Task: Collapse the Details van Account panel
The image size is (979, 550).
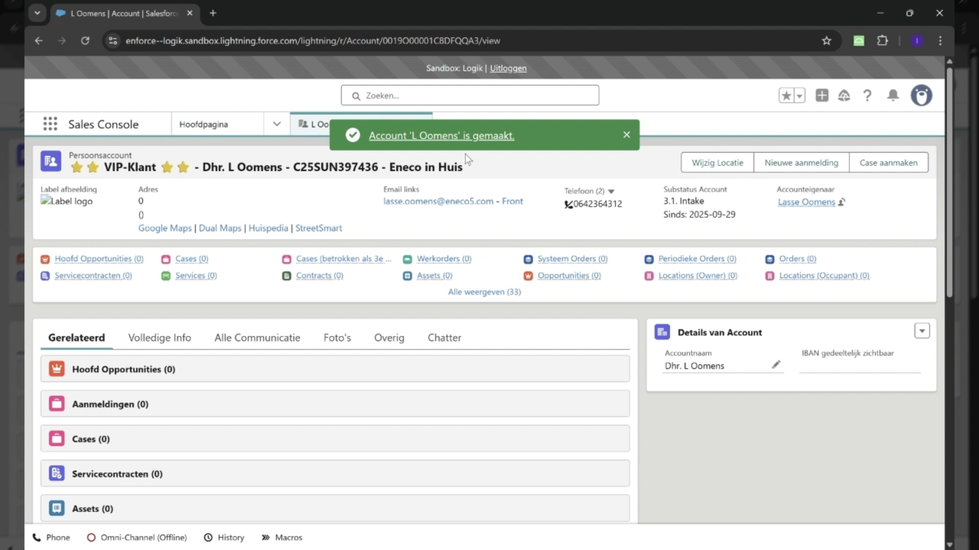Action: point(922,331)
